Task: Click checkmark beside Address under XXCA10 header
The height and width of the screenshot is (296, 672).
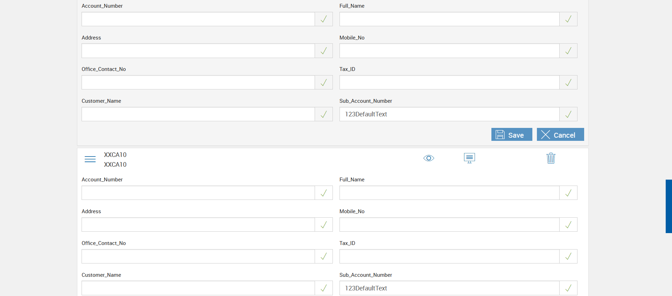Action: tap(323, 225)
